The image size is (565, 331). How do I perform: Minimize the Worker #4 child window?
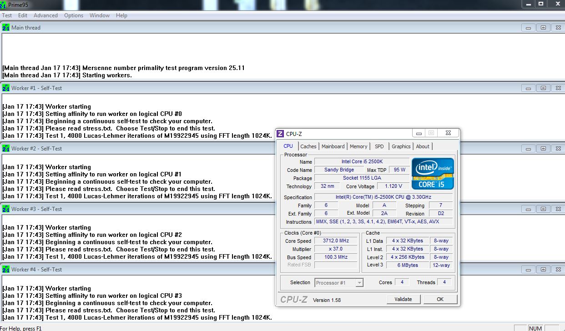[528, 270]
